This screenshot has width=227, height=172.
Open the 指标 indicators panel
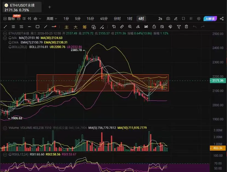[x=9, y=19]
